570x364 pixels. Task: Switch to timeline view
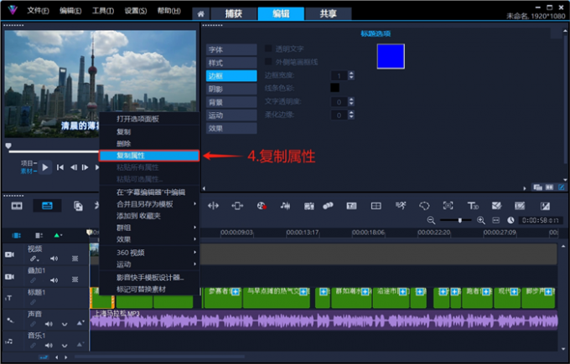(x=47, y=206)
